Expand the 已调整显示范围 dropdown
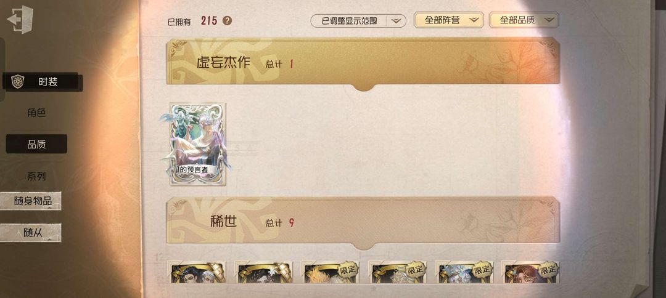The image size is (666, 298). [x=358, y=20]
